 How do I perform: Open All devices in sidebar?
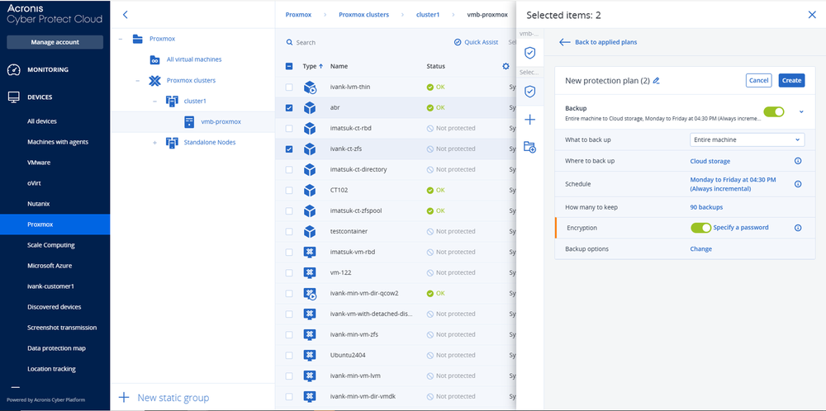[x=42, y=121]
